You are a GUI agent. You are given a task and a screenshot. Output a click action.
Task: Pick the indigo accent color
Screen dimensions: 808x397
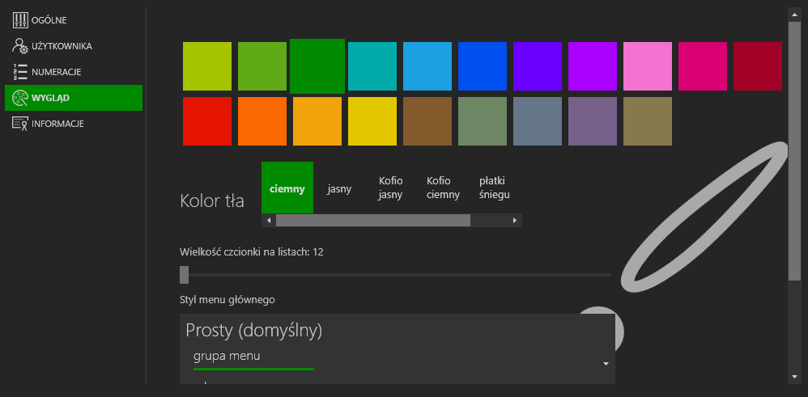(x=538, y=66)
